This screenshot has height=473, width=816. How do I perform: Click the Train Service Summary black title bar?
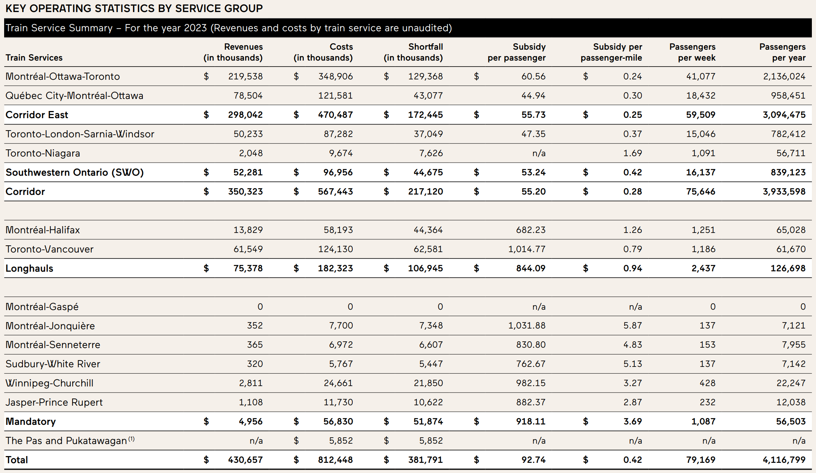click(408, 28)
